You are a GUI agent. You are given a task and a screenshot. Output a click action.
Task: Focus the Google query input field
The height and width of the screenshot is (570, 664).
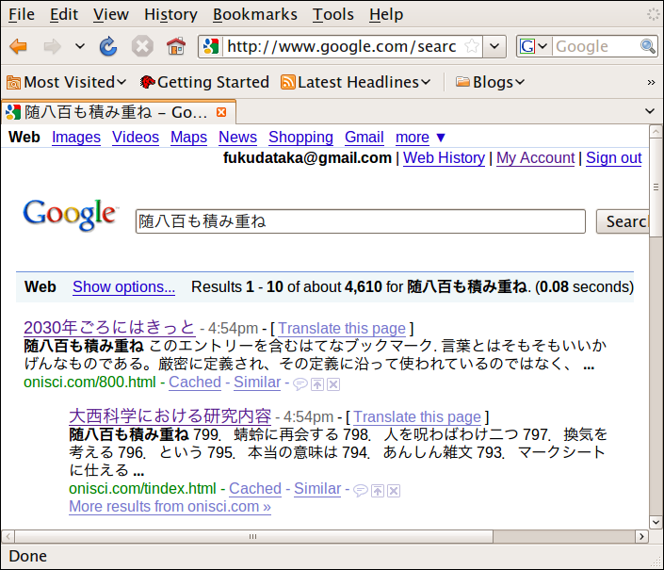361,221
